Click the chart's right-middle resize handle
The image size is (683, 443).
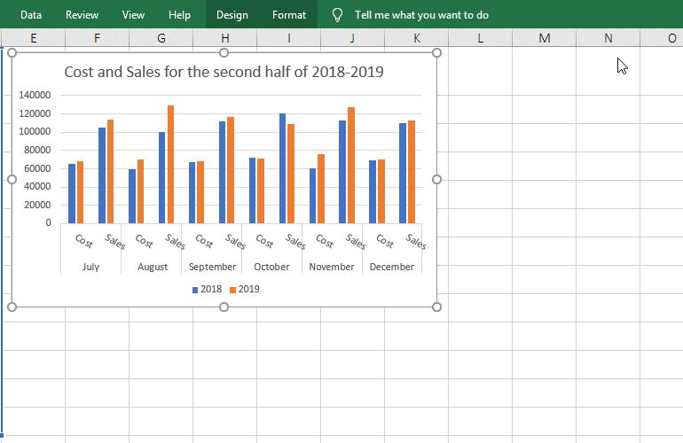(436, 180)
